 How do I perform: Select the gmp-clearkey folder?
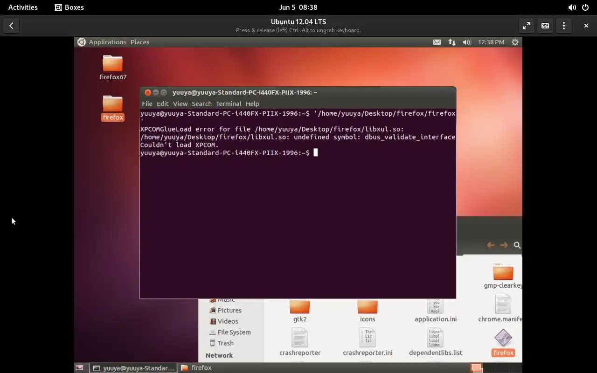coord(503,276)
